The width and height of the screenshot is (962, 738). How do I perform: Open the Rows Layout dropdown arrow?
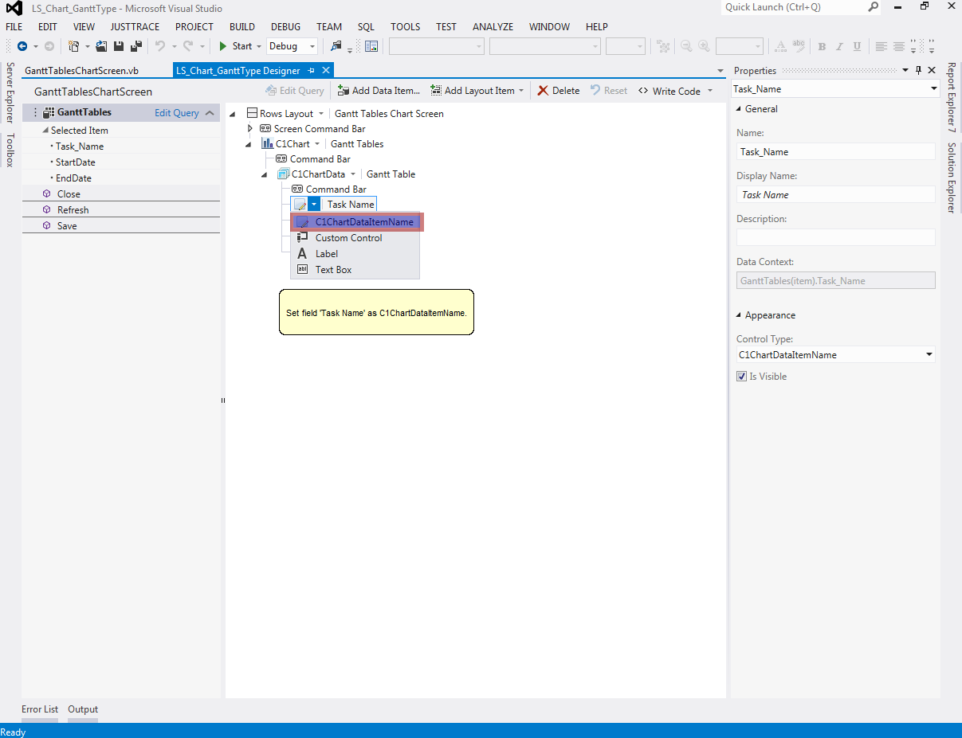click(x=321, y=114)
